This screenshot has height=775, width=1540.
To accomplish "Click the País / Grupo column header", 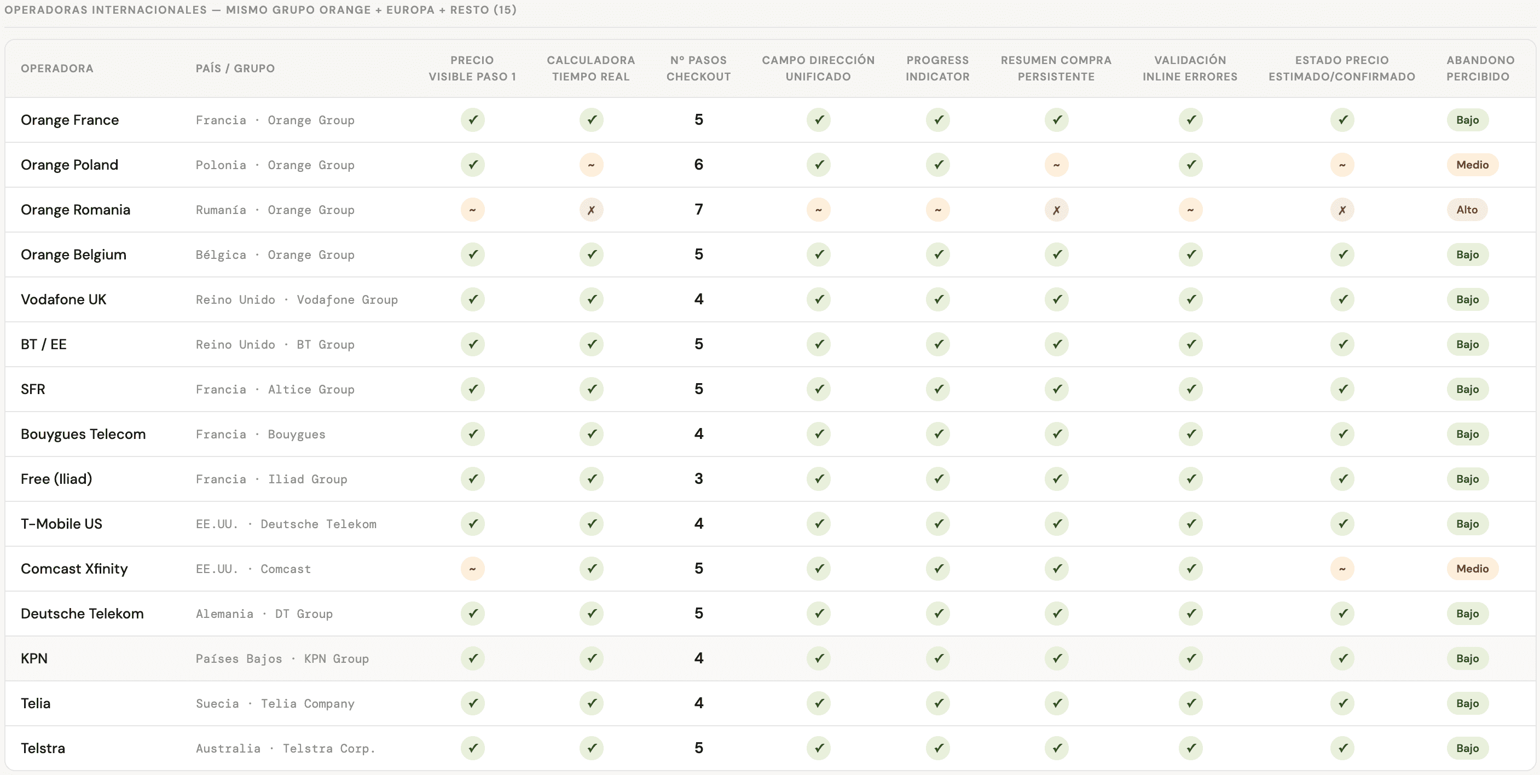I will tap(235, 68).
